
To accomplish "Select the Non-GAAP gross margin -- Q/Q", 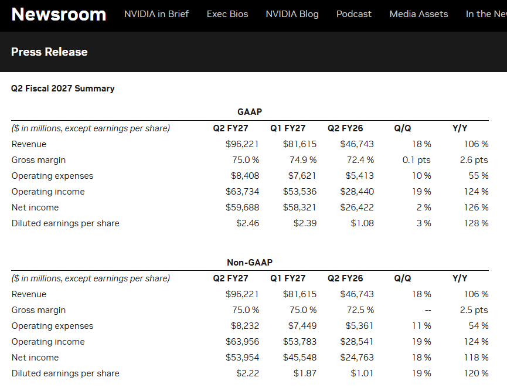I will [x=428, y=310].
